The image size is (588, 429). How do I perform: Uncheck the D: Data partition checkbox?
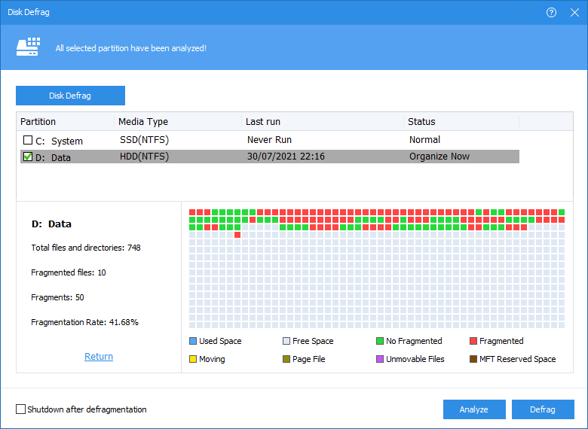[x=28, y=157]
